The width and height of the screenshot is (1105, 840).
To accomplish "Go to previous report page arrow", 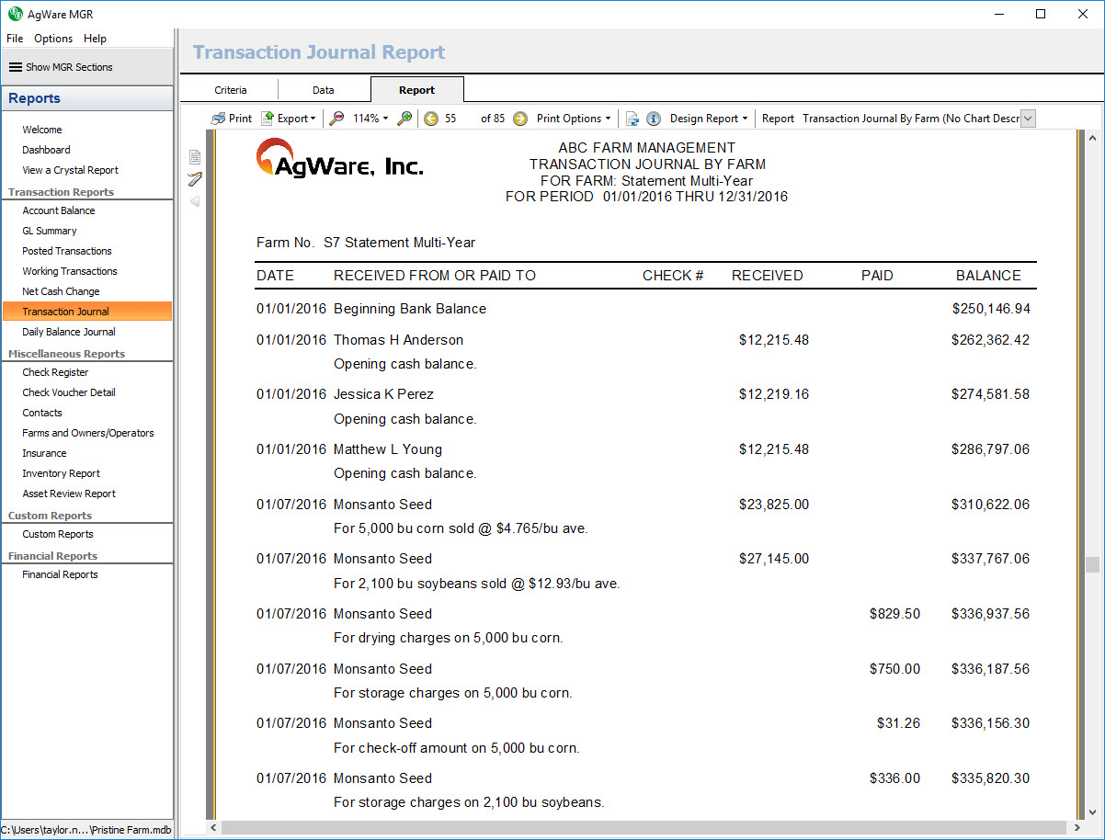I will click(x=431, y=119).
